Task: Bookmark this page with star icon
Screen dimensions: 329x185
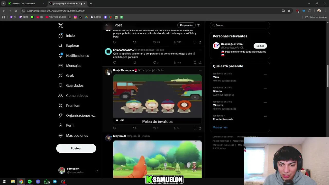Action: (x=289, y=11)
